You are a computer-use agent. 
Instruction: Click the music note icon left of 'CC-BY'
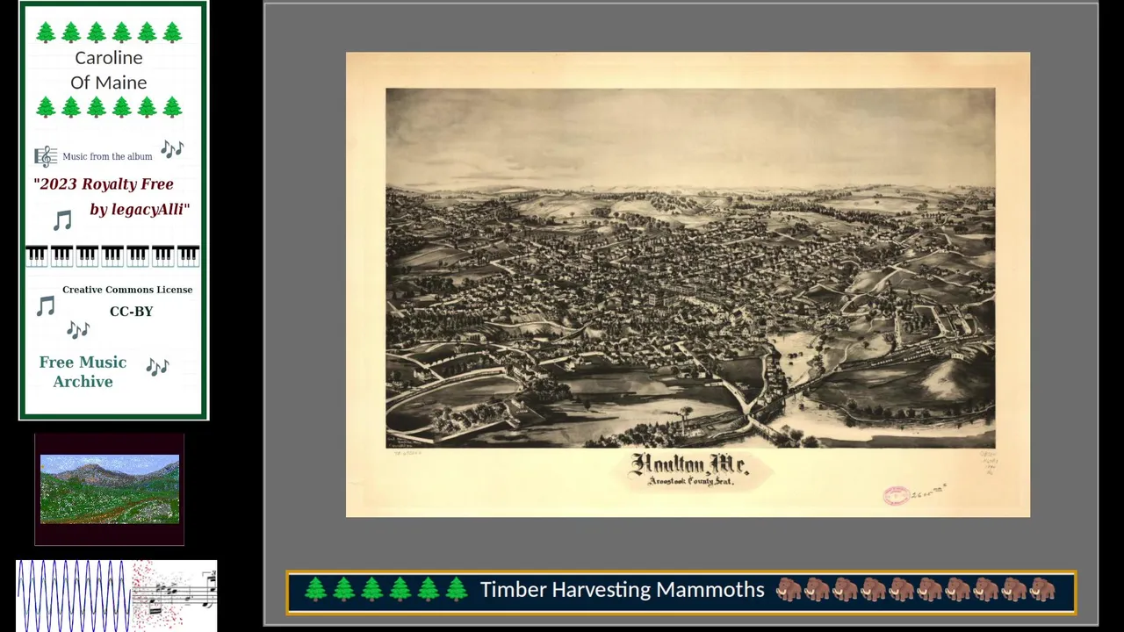click(46, 305)
